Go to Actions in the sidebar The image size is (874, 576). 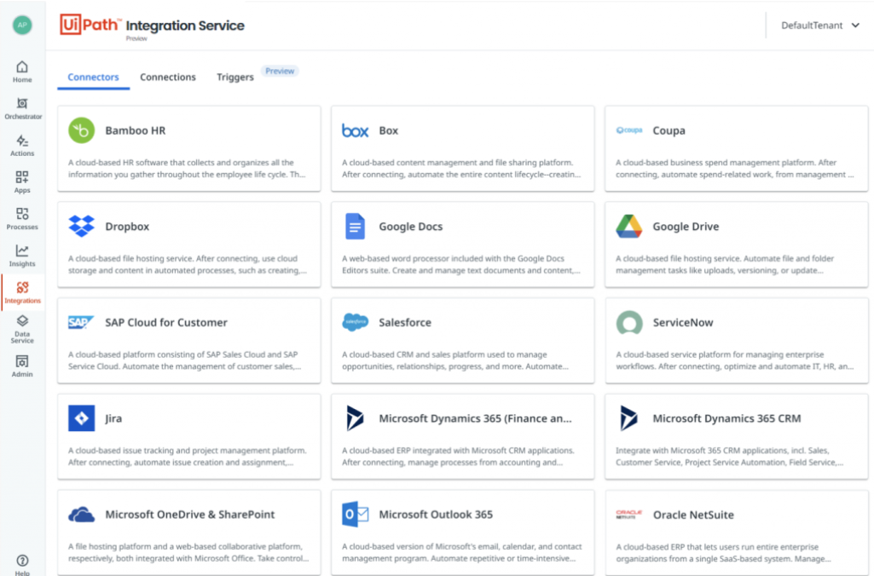coord(22,145)
